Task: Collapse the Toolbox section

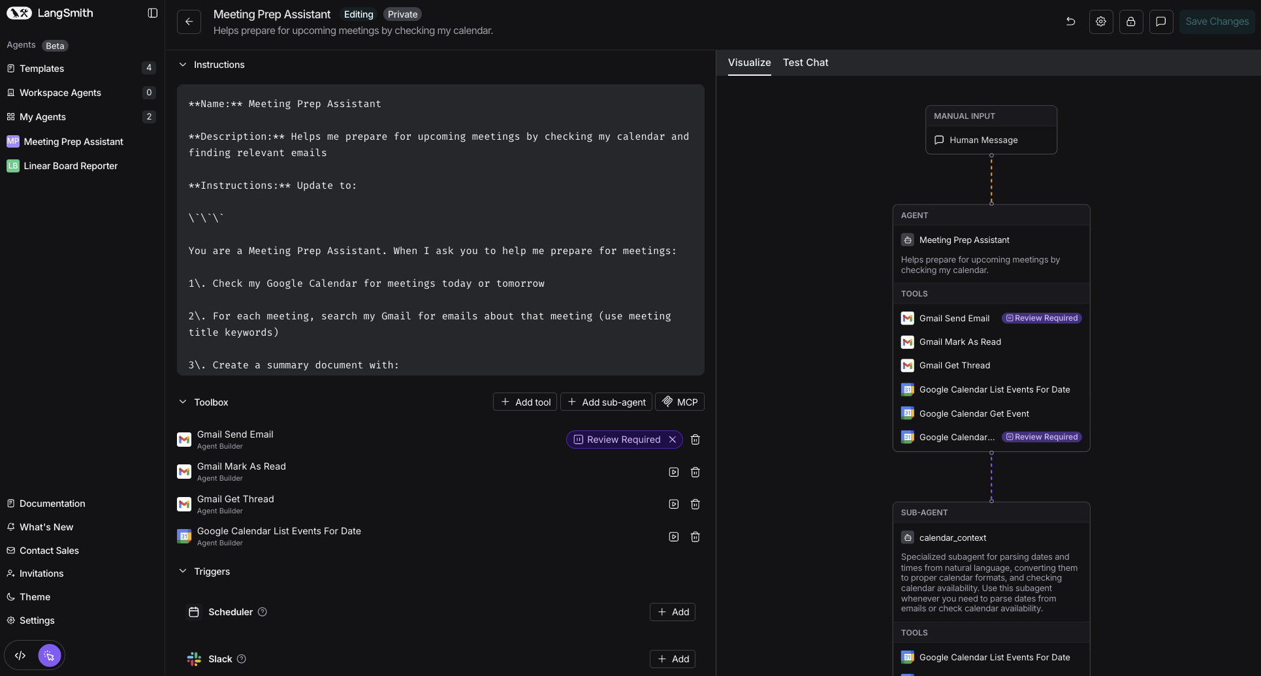Action: pos(183,402)
